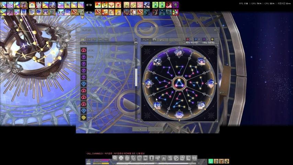Select the top constellation skill icon on the wheel
The width and height of the screenshot is (293, 165).
(x=179, y=53)
